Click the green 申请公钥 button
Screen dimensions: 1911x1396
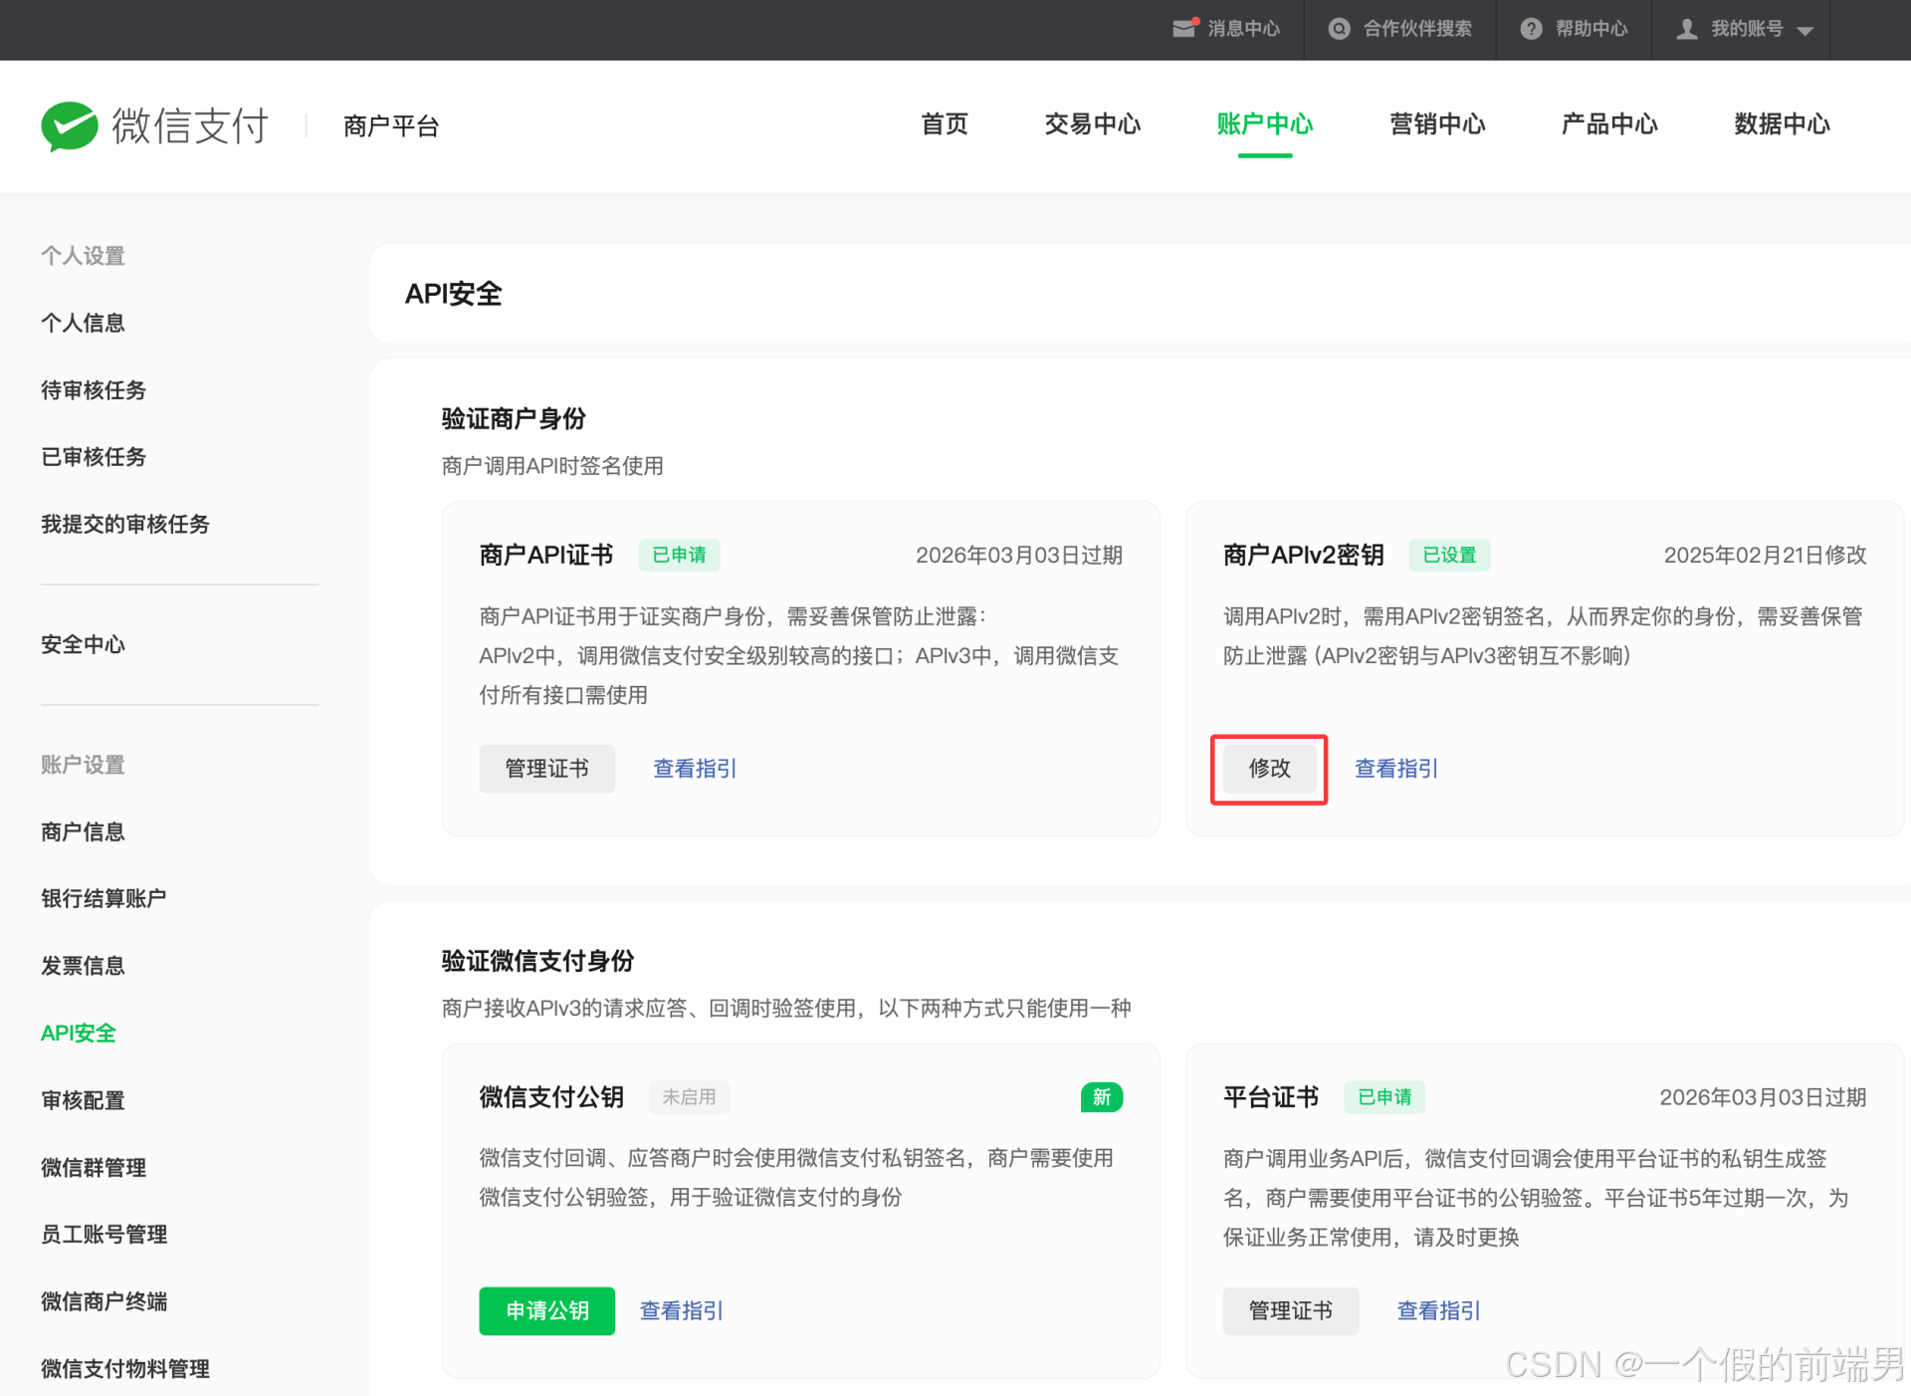tap(546, 1310)
